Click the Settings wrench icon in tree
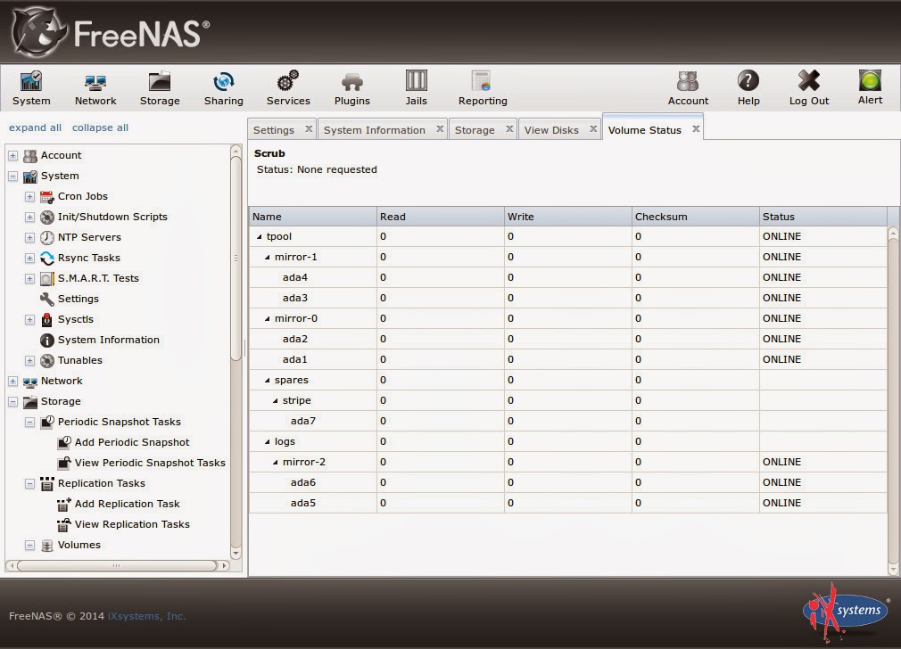 click(47, 300)
